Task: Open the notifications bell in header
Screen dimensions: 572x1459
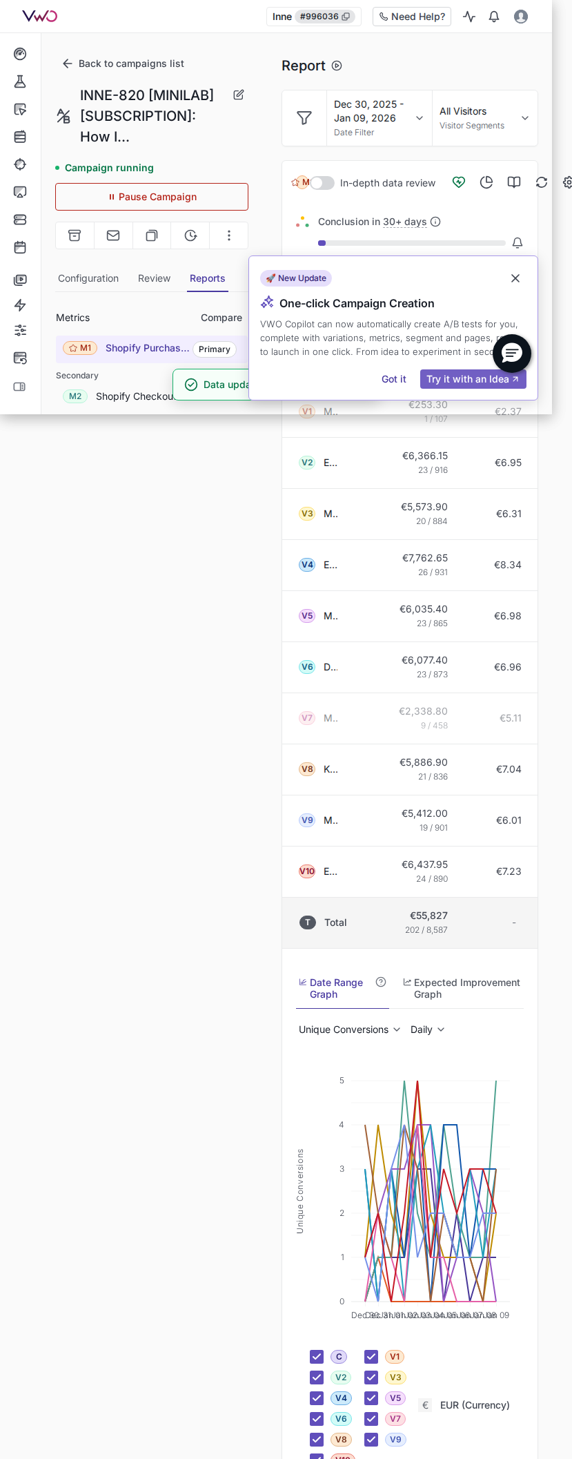Action: click(x=494, y=17)
